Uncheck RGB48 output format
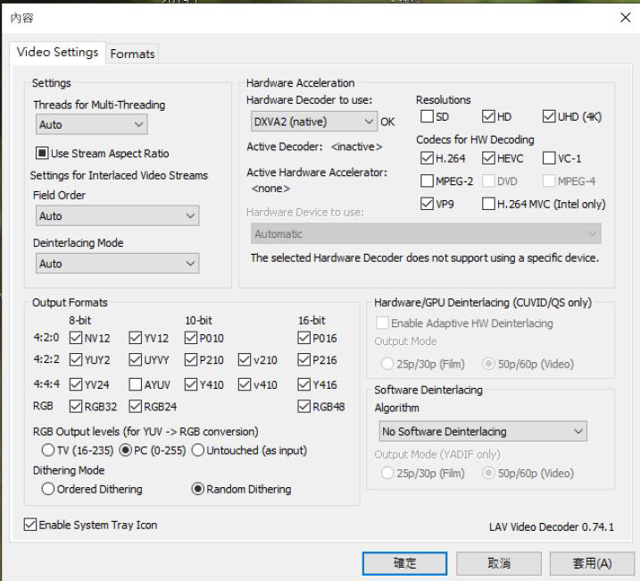Image resolution: width=640 pixels, height=581 pixels. pos(305,408)
